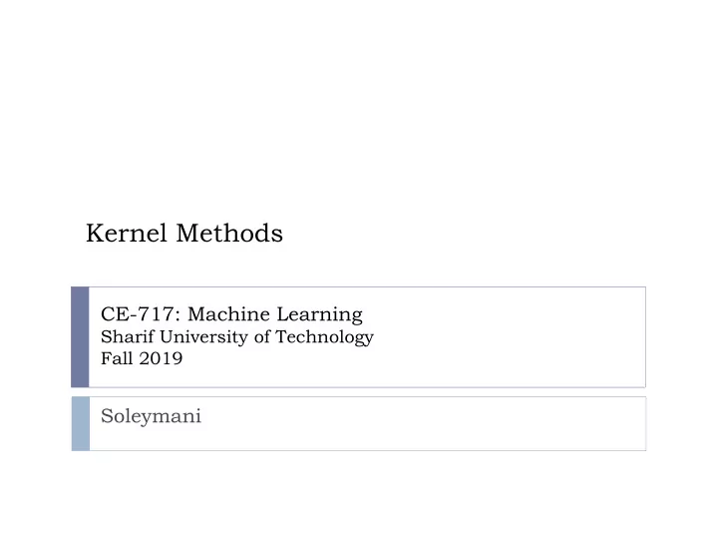Click the Fall 2019 text line
This screenshot has width=718, height=539.
pos(142,358)
